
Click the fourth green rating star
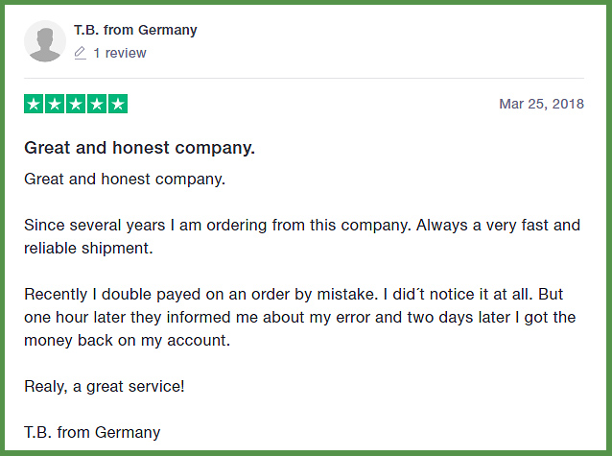pos(97,104)
